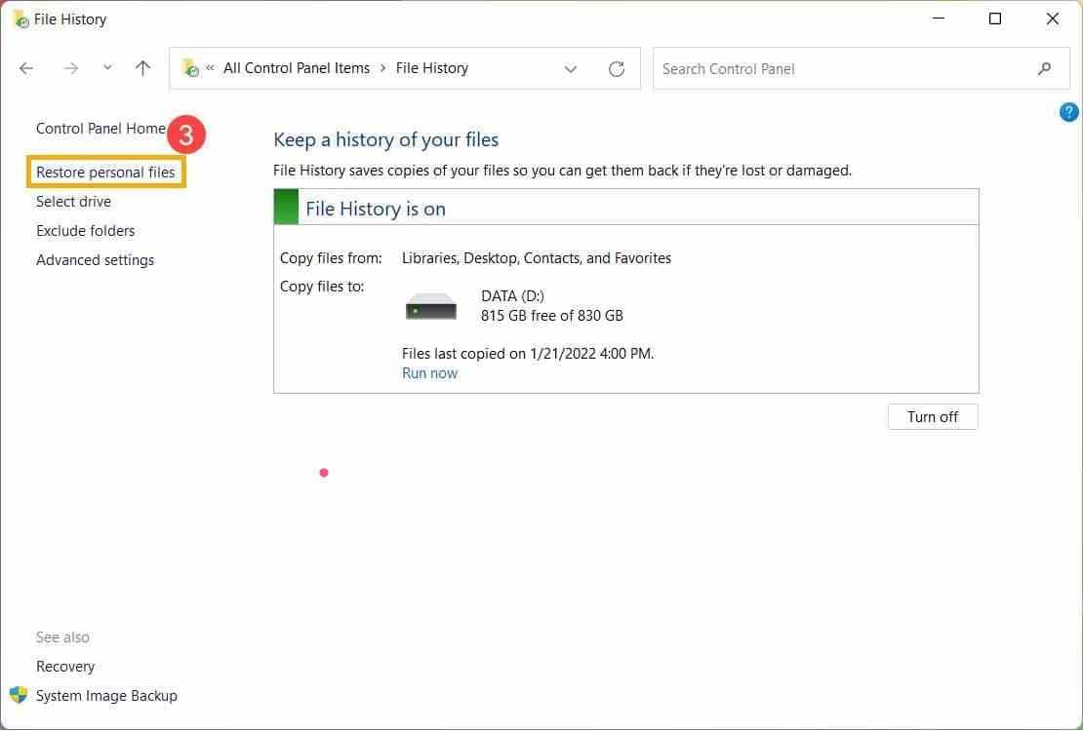Go up one level with up arrow
Screen dimensions: 1083x731
coord(142,68)
